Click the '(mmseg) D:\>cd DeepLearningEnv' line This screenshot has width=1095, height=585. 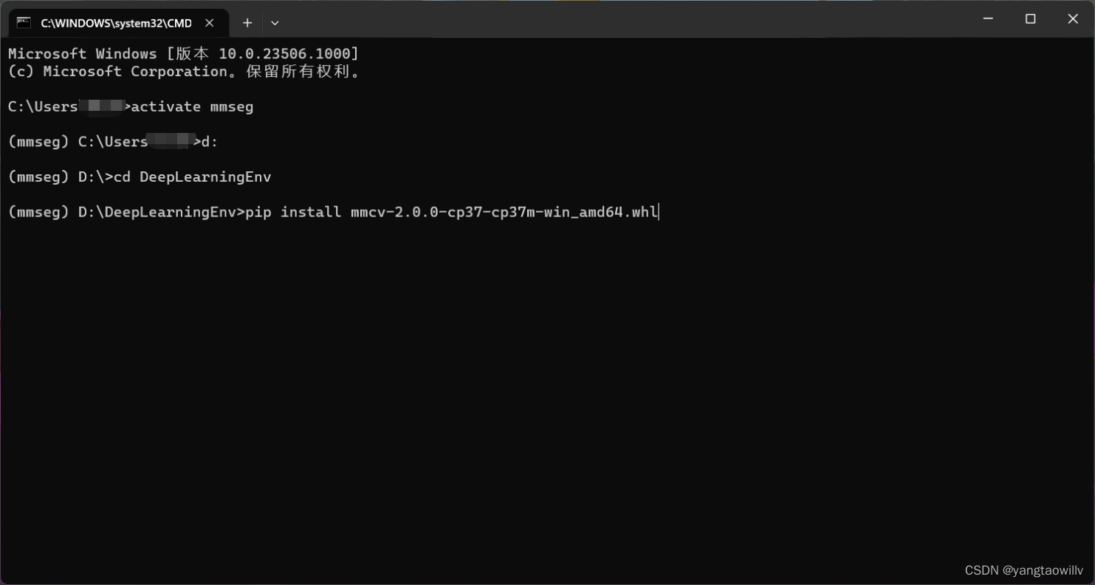[140, 177]
